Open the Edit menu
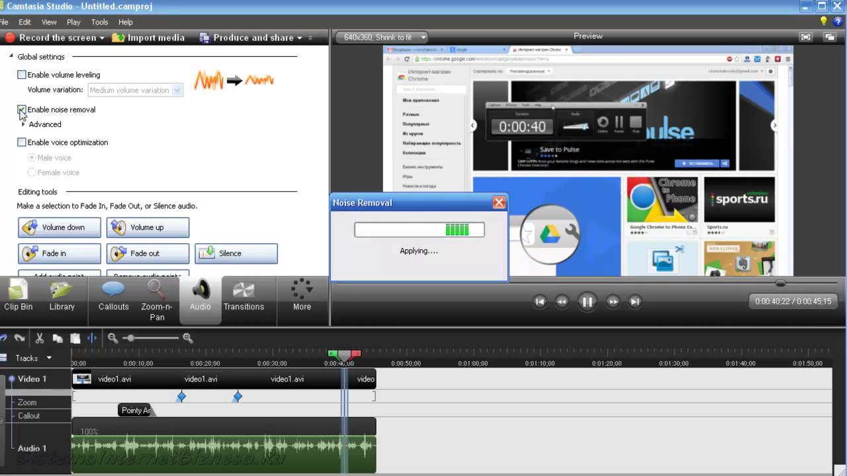 click(x=24, y=22)
